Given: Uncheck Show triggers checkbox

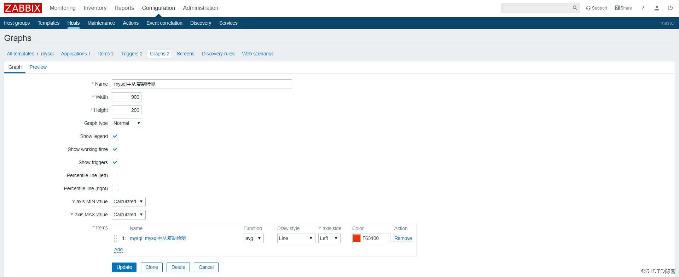Looking at the screenshot, I should coord(115,162).
